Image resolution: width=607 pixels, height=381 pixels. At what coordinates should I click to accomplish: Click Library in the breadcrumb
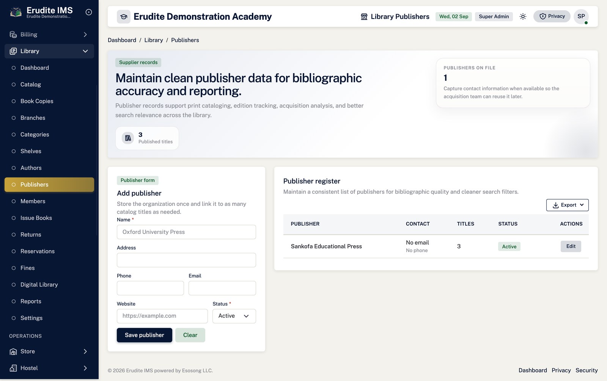tap(154, 40)
